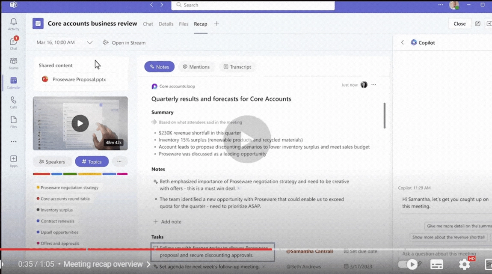Show more apps ellipsis in sidebar
The width and height of the screenshot is (492, 274).
[x=14, y=142]
